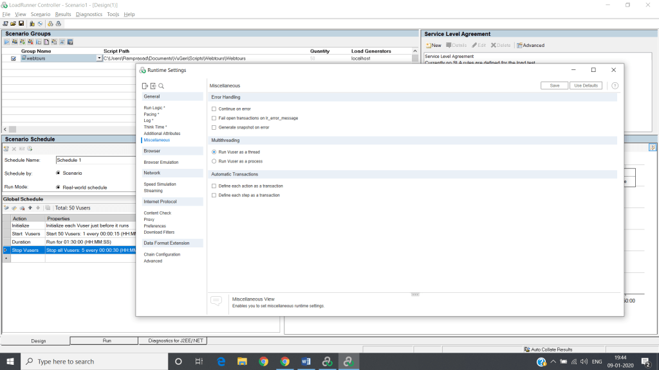
Task: Select the delete schedule action X icon
Action: coord(14,148)
